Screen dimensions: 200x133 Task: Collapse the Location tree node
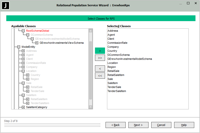23,71
